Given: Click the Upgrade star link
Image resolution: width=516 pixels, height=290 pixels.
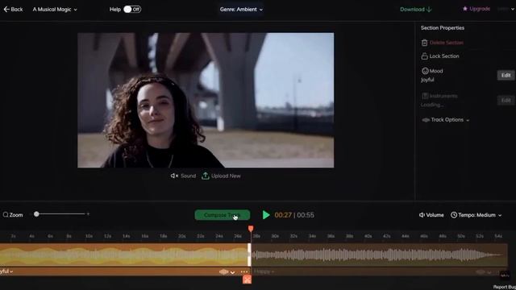Looking at the screenshot, I should click(476, 9).
